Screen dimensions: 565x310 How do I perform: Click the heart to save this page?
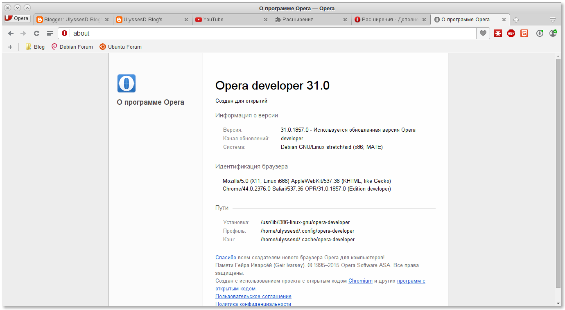pyautogui.click(x=483, y=33)
